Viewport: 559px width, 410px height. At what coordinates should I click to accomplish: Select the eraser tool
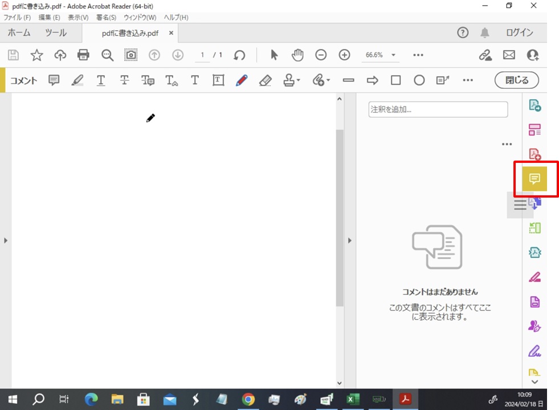(x=265, y=80)
